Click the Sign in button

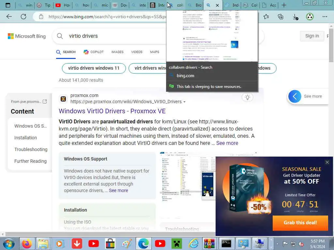pyautogui.click(x=312, y=36)
